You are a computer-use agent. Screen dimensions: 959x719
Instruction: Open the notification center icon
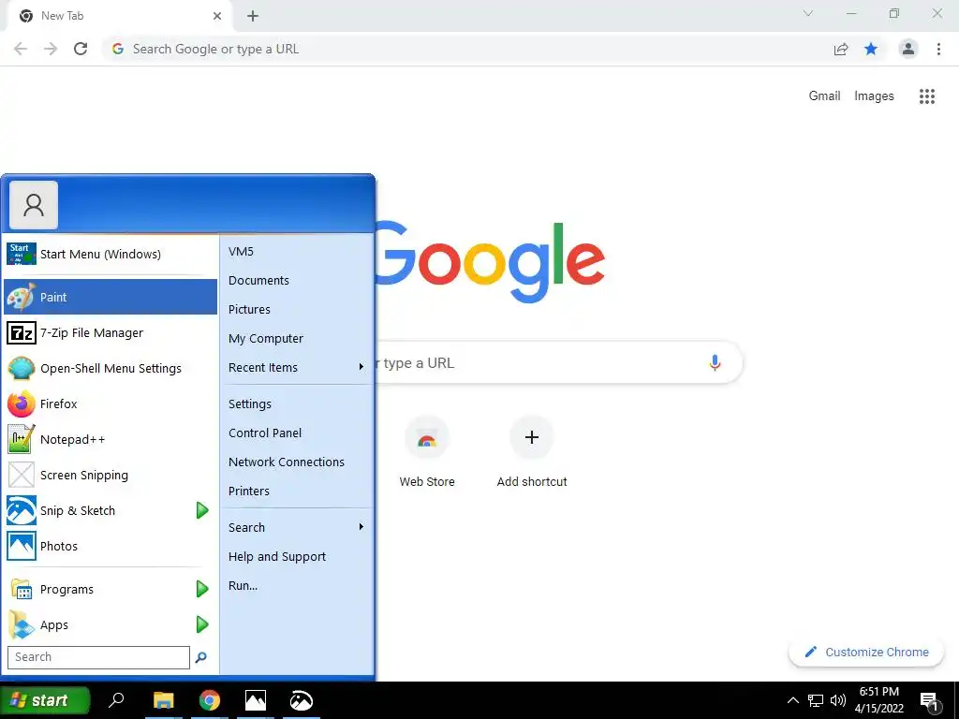[928, 701]
